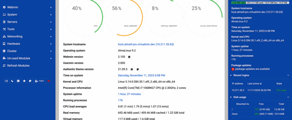Expand the Webmin menu category

coord(12,7)
